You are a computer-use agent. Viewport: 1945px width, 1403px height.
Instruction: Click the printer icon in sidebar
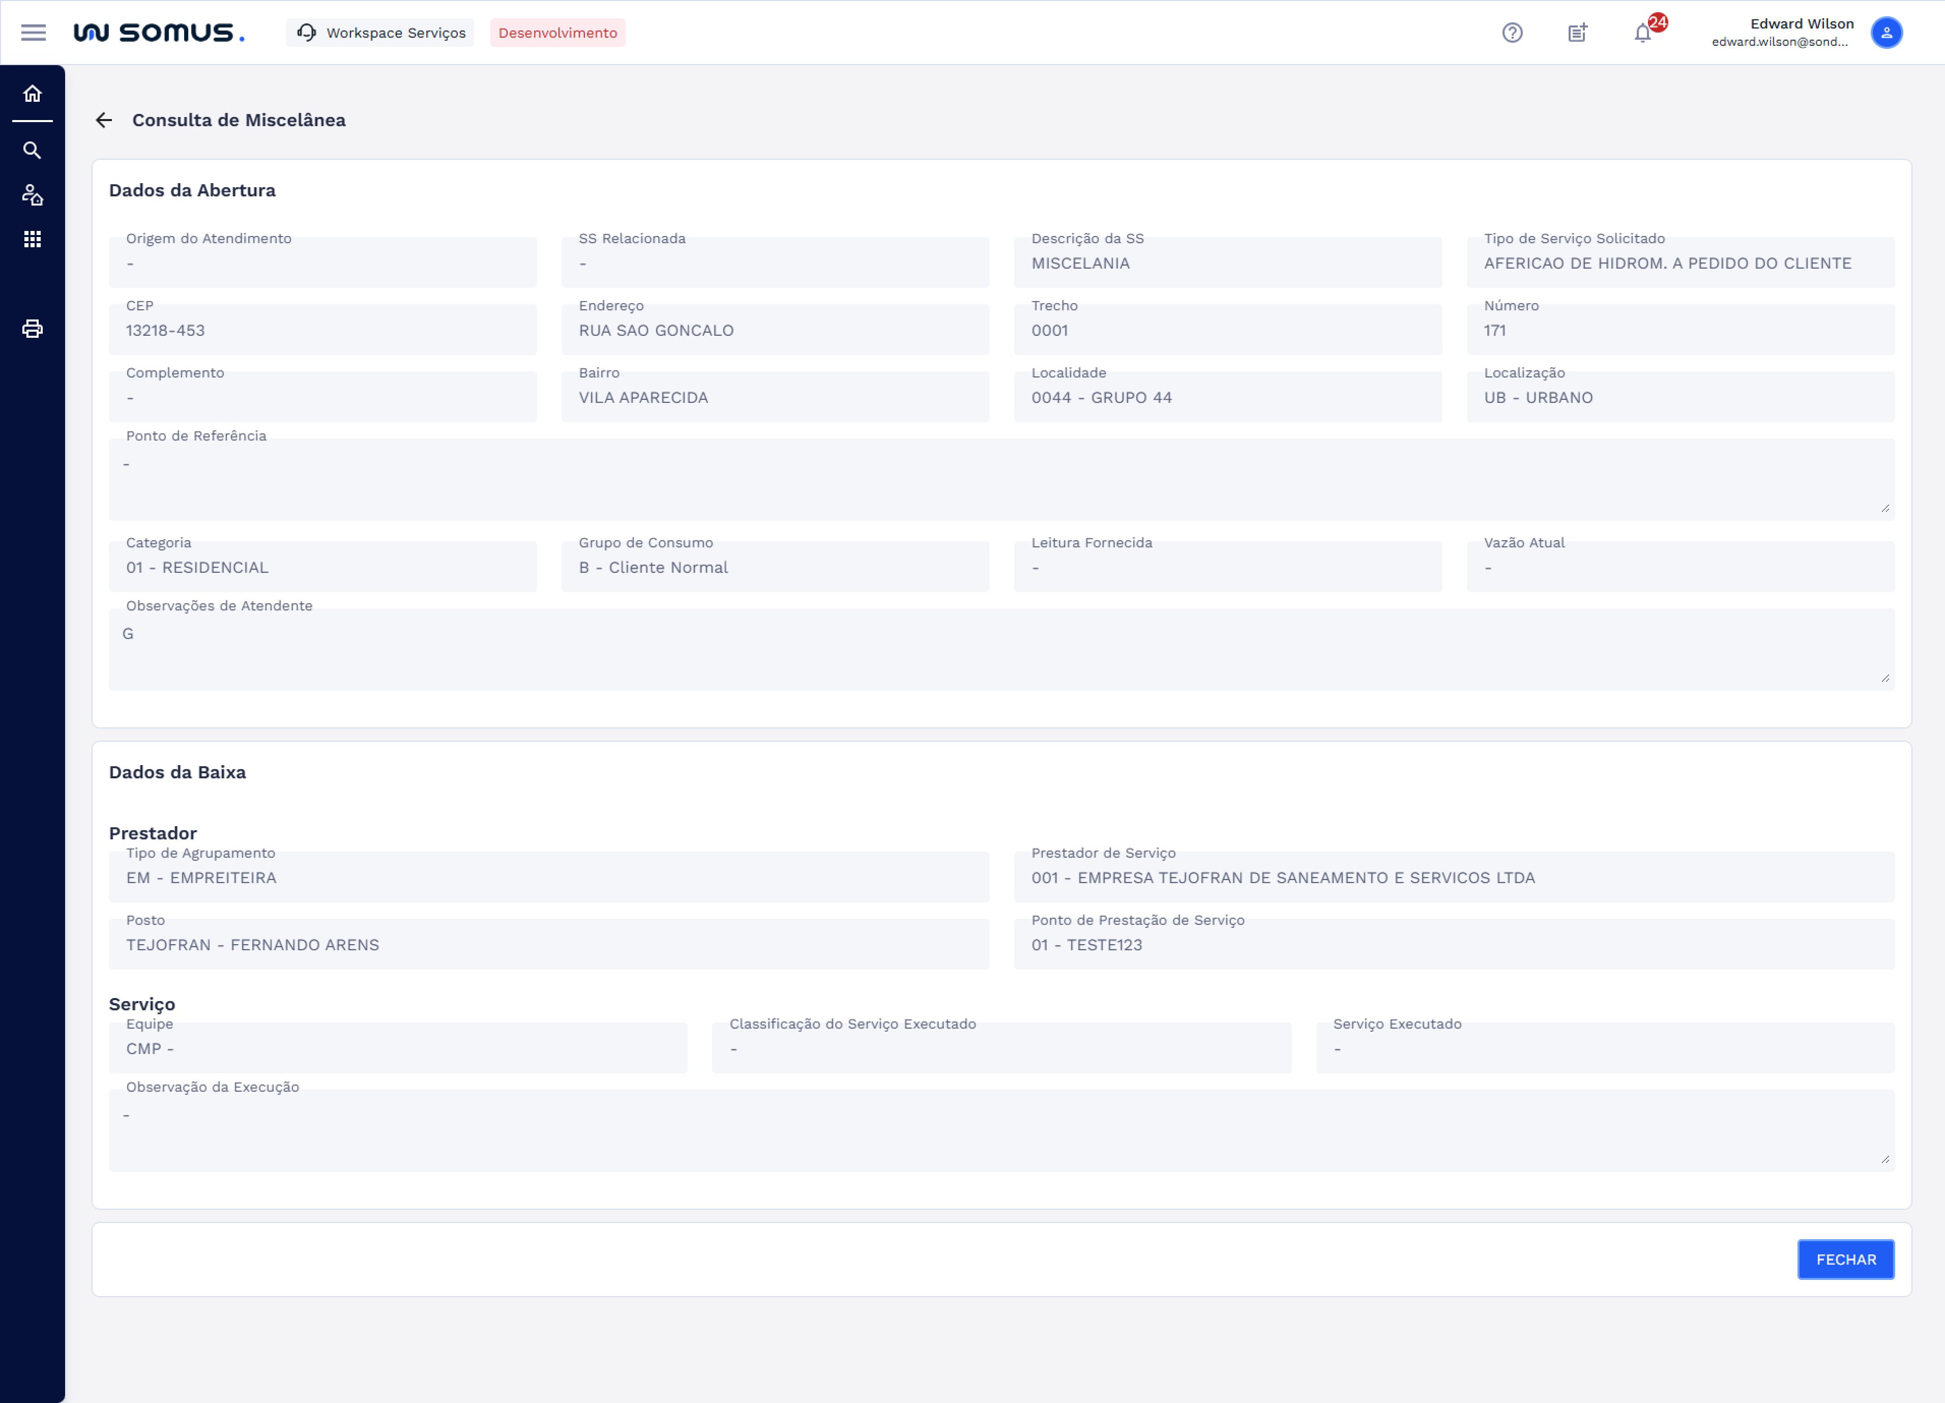33,329
